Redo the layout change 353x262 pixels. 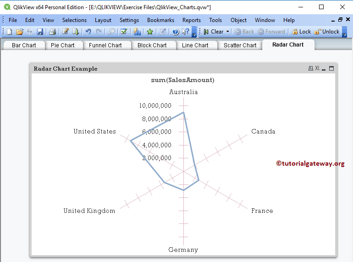99,32
